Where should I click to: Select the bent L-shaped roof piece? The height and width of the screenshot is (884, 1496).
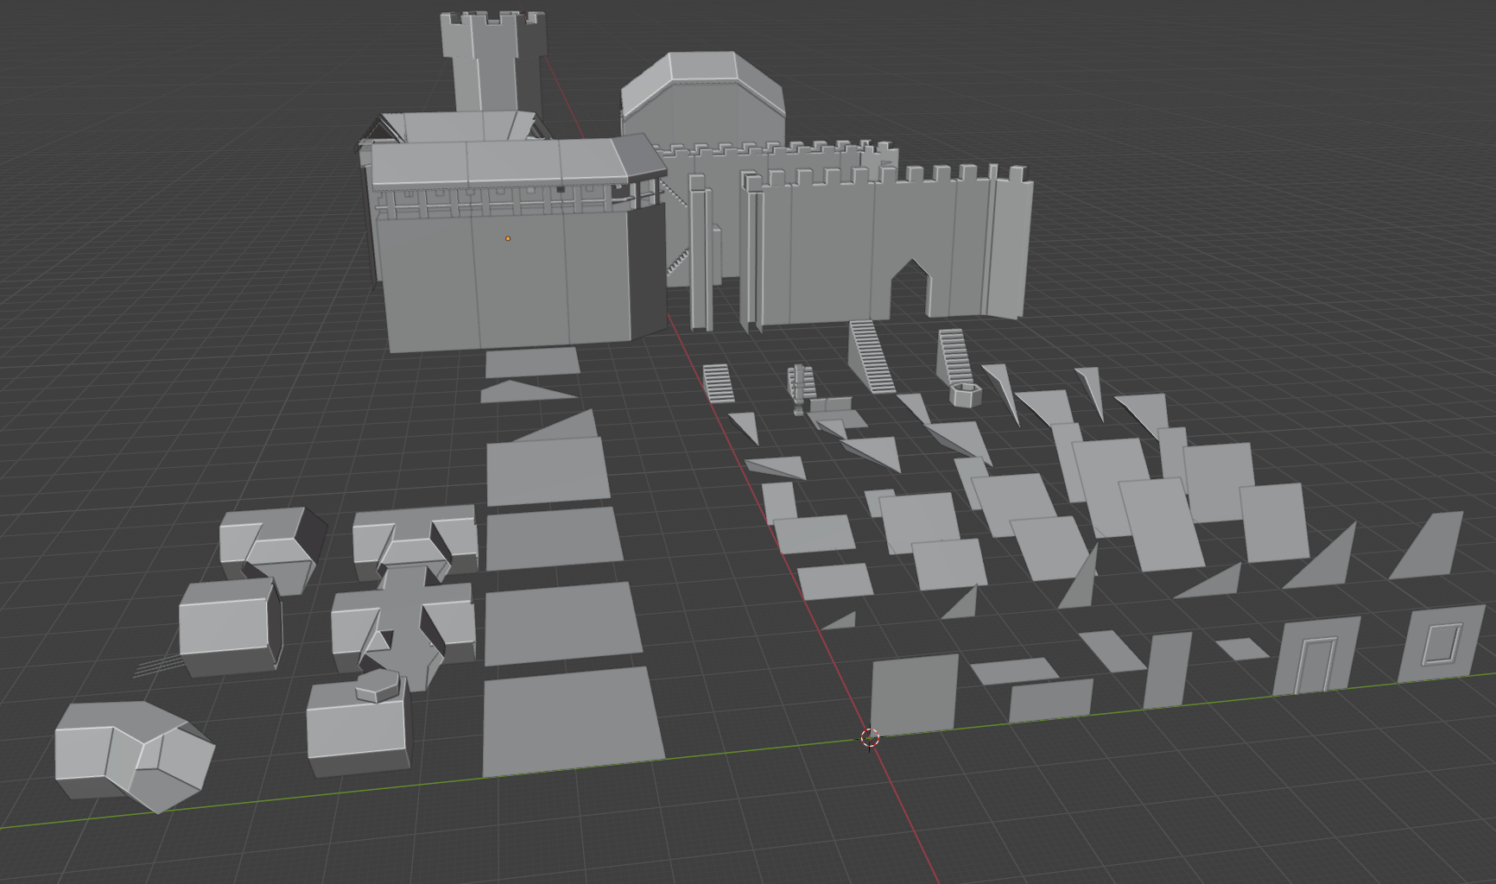click(135, 755)
